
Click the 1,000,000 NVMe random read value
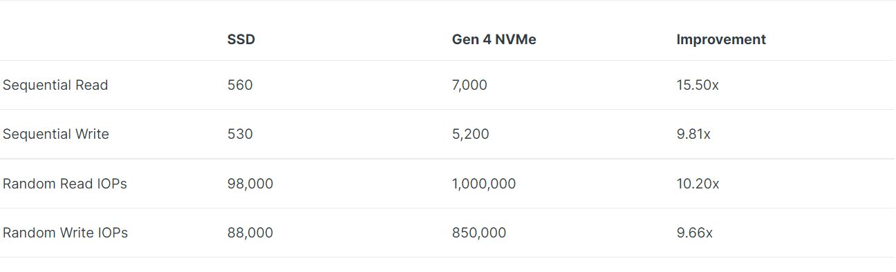[484, 184]
